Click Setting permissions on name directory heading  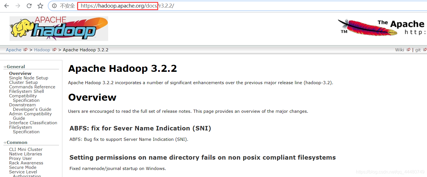coord(203,158)
